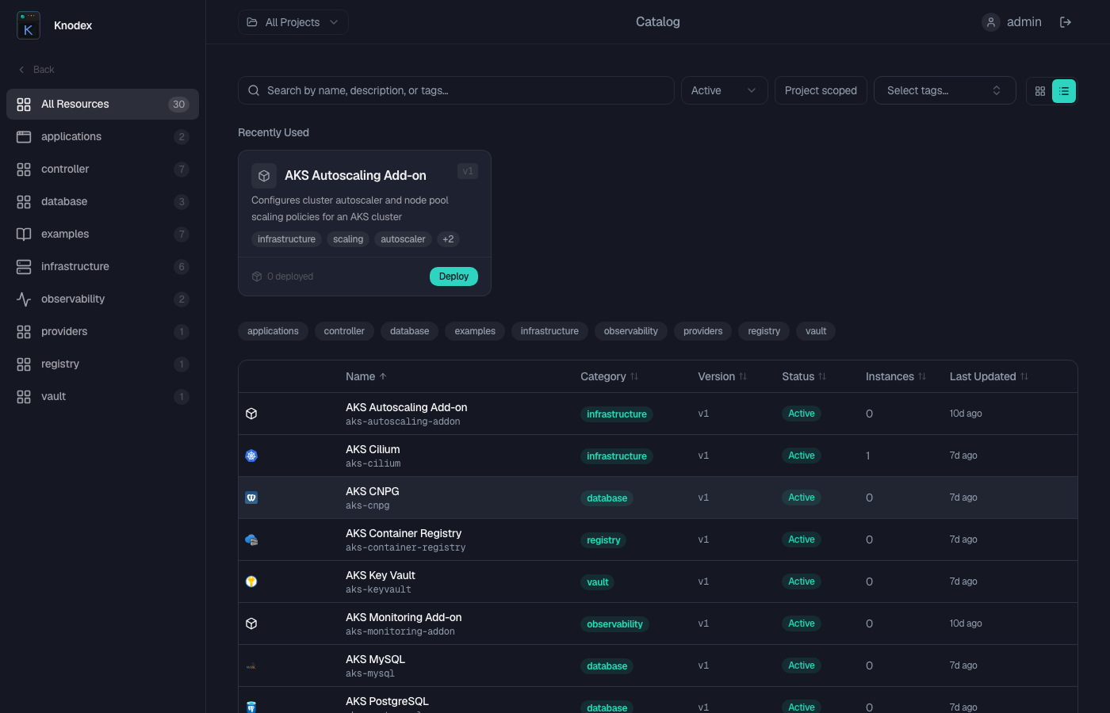Click the Knodex logo icon
The image size is (1110, 713).
(28, 25)
